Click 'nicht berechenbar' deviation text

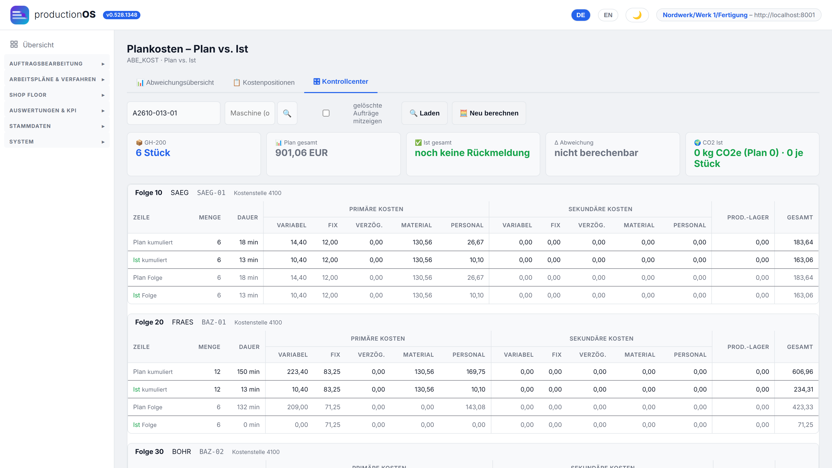coord(596,153)
